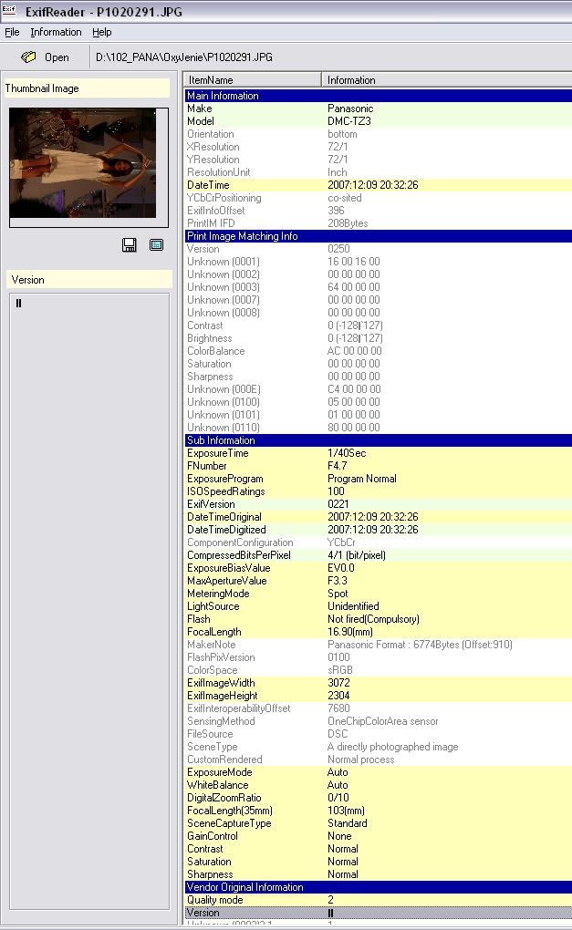Screen dimensions: 572x930
Task: Select the Vendor Original Information header
Action: tap(378, 887)
